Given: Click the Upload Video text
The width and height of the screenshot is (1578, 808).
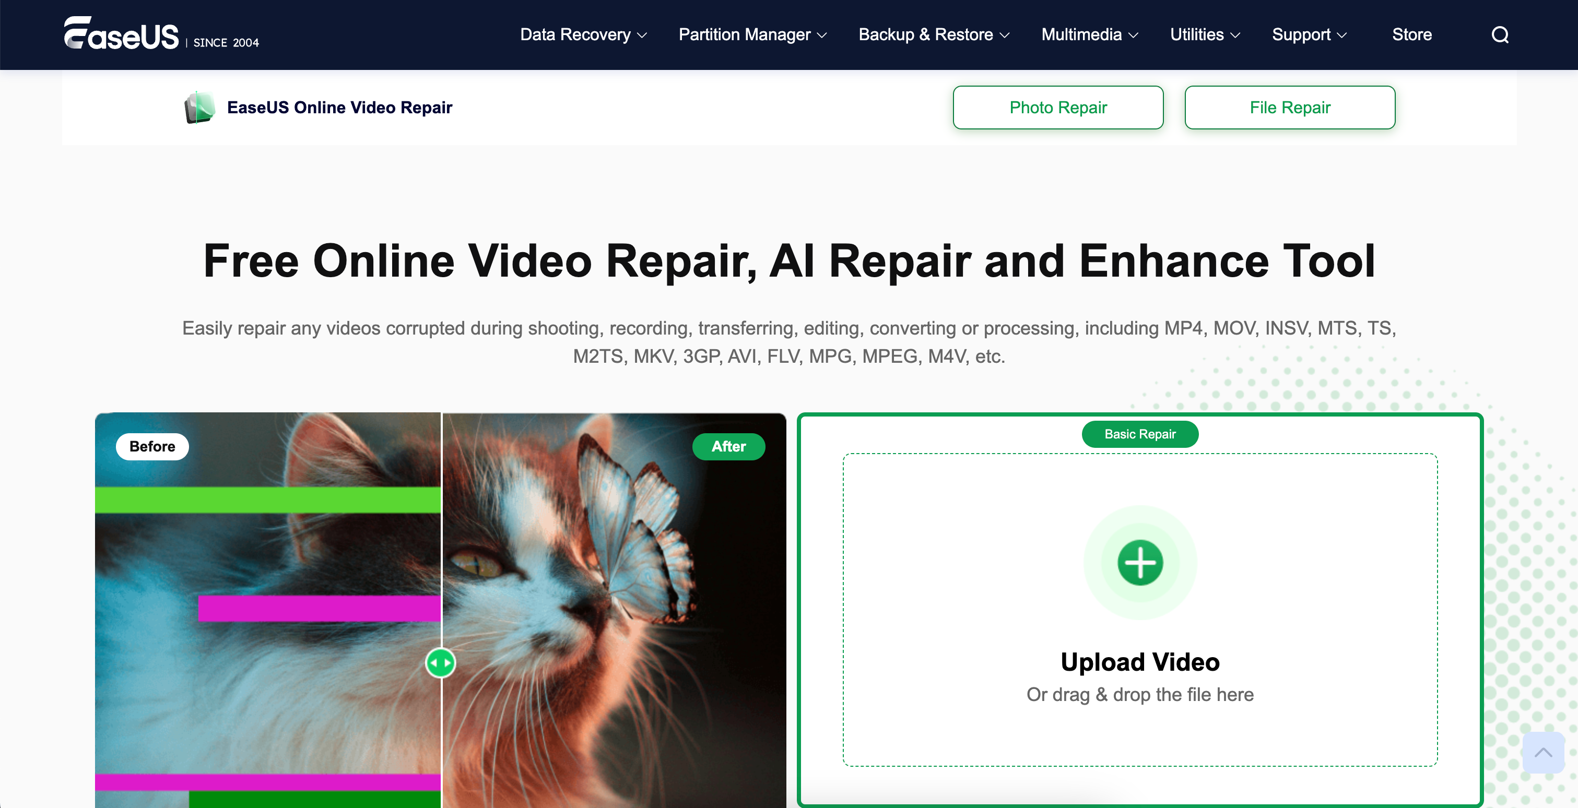Looking at the screenshot, I should [x=1139, y=662].
